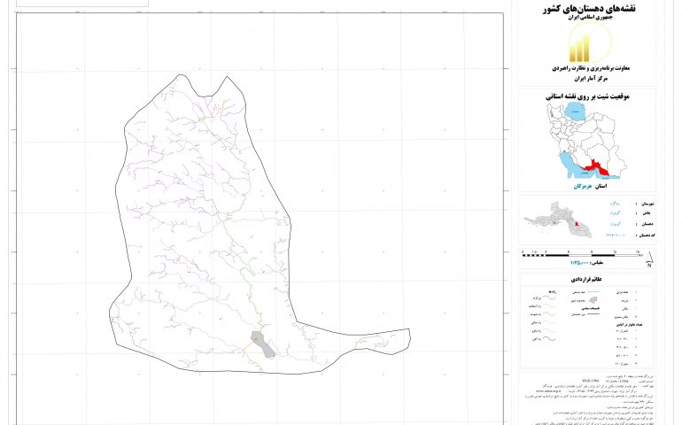
Task: Click the eastern protruding tip of the district boundary
Action: [x=407, y=335]
